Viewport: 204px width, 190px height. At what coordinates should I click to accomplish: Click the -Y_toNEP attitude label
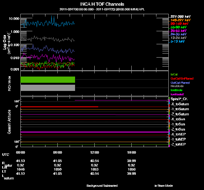click(178, 139)
